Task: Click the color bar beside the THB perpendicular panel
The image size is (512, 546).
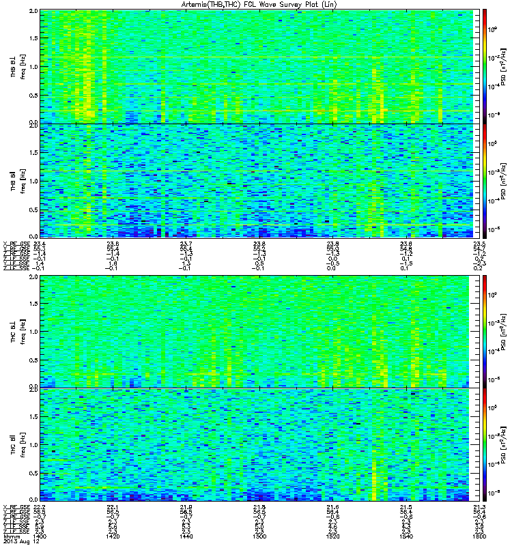Action: pos(485,66)
